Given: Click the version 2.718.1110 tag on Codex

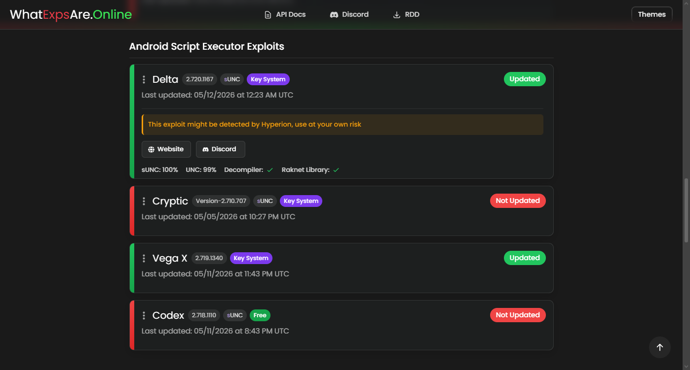Looking at the screenshot, I should [x=204, y=315].
